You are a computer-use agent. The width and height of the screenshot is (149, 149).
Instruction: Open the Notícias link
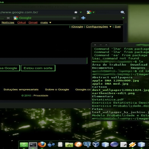pos(8,22)
